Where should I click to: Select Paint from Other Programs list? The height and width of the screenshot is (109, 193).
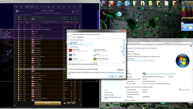pos(101,55)
